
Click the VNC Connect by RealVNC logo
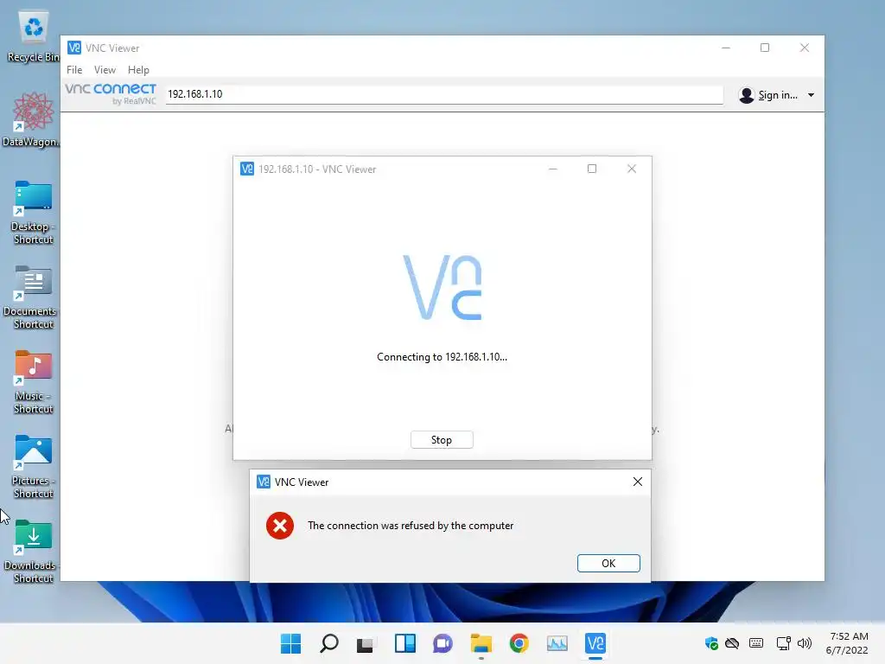(x=111, y=93)
